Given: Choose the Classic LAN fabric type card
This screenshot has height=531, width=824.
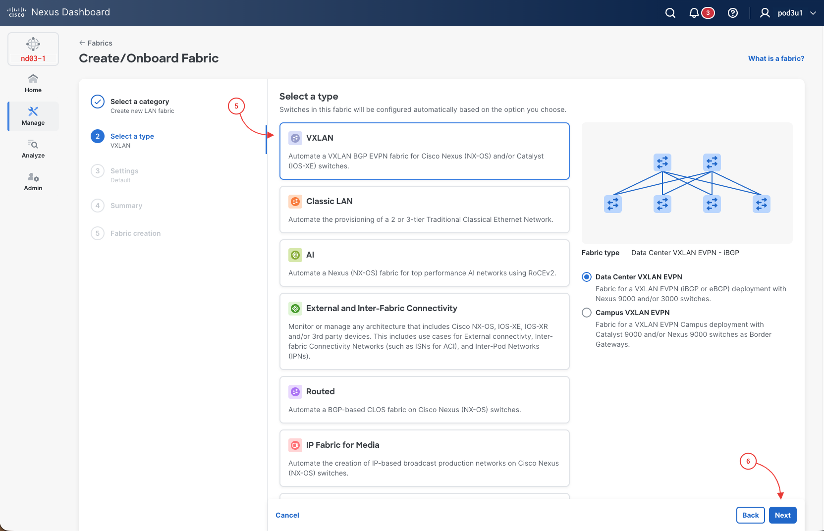Looking at the screenshot, I should pyautogui.click(x=424, y=210).
